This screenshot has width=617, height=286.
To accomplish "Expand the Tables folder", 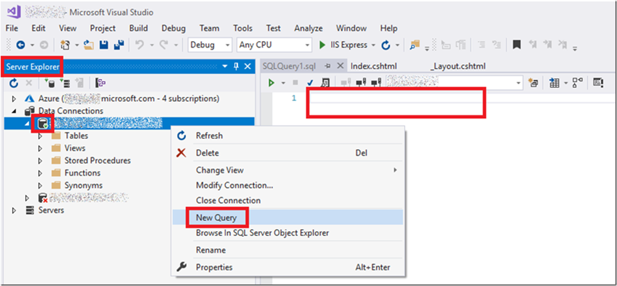I will pyautogui.click(x=40, y=136).
